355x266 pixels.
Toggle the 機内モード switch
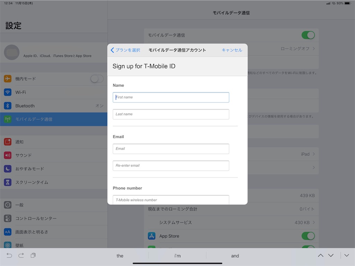(x=97, y=79)
